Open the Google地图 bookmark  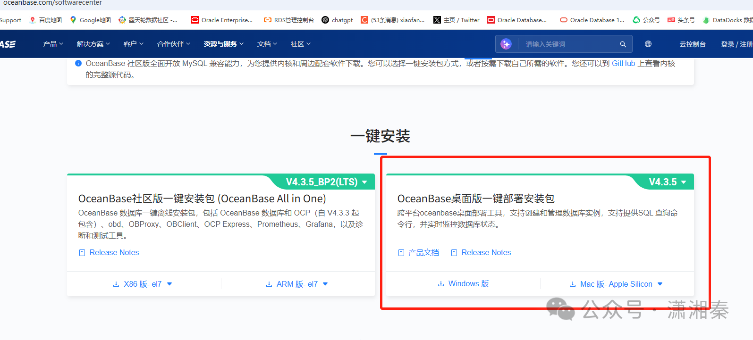[x=90, y=20]
